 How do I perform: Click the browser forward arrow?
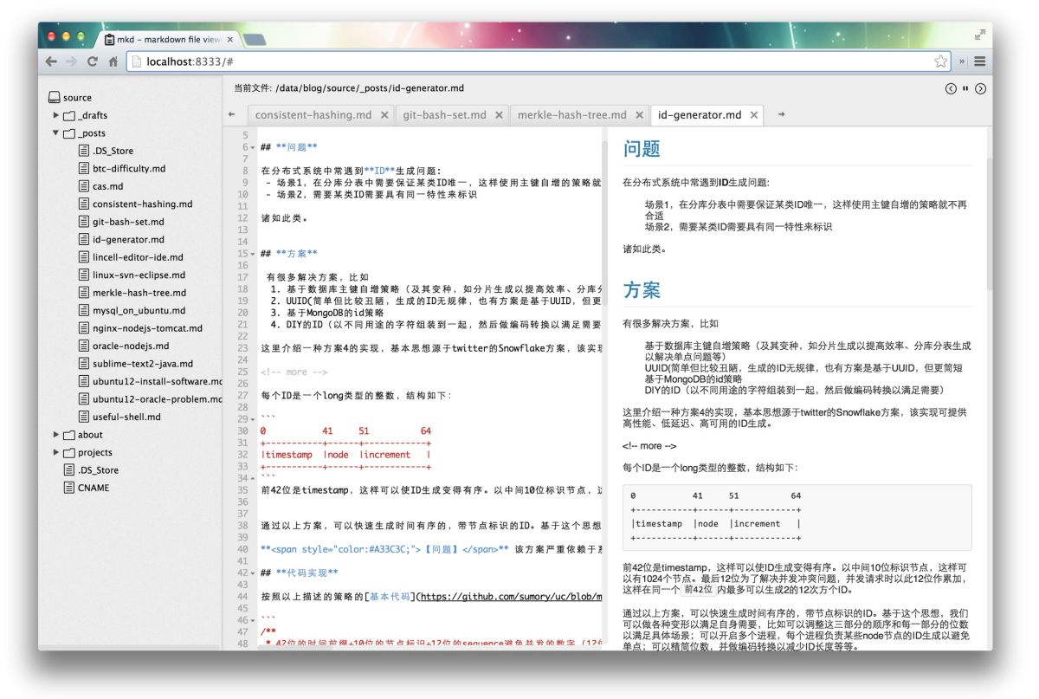click(72, 61)
